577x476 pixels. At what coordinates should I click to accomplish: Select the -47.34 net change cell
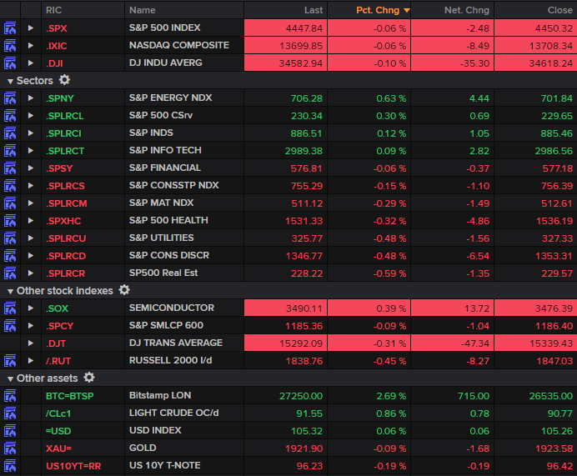(453, 343)
